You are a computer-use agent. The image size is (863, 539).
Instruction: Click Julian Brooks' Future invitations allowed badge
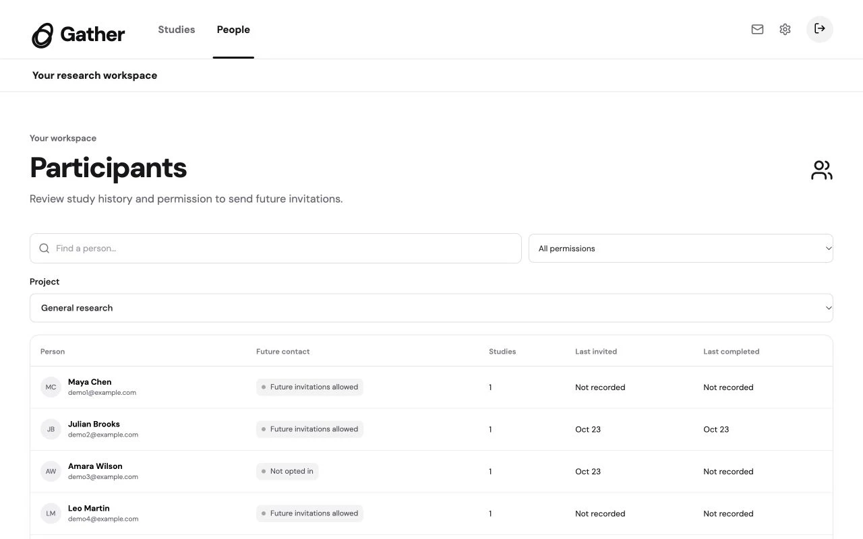point(309,429)
